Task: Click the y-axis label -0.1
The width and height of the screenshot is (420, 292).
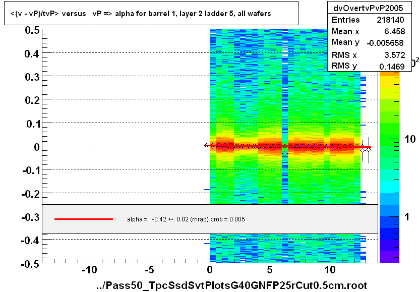Action: click(x=31, y=170)
